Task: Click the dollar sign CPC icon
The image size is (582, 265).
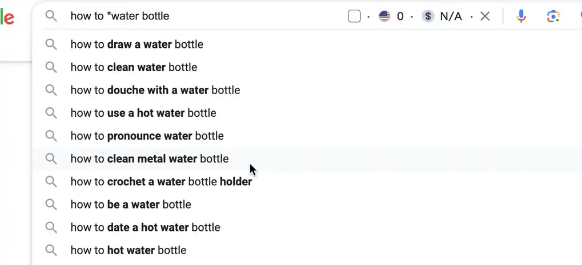Action: coord(428,17)
